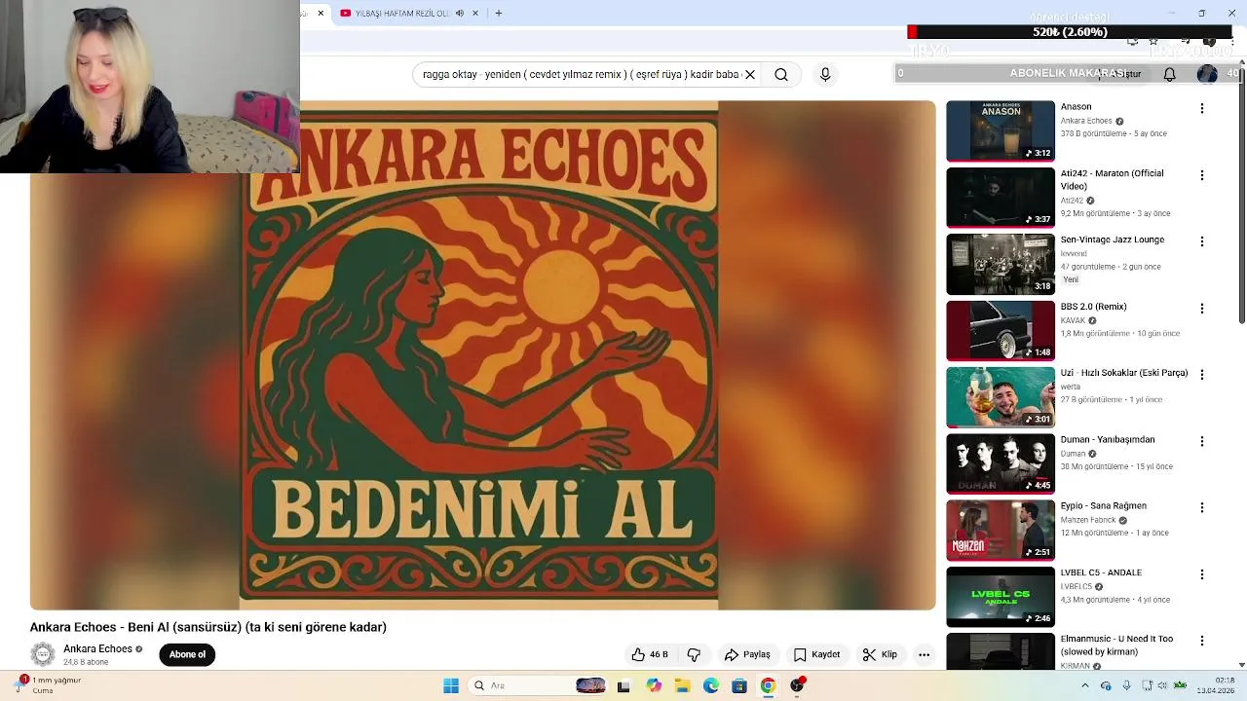1247x701 pixels.
Task: Open YouTube notifications bell
Action: [x=1169, y=74]
